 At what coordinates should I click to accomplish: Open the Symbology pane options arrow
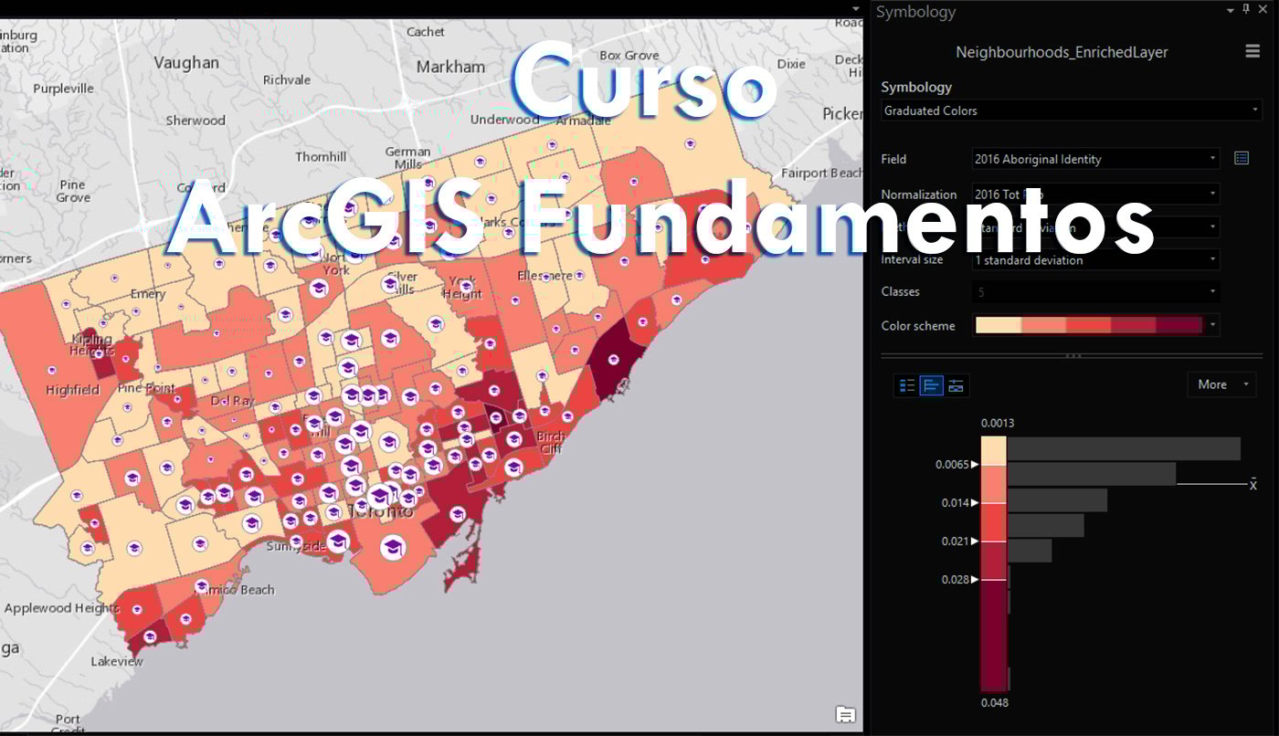click(1229, 9)
